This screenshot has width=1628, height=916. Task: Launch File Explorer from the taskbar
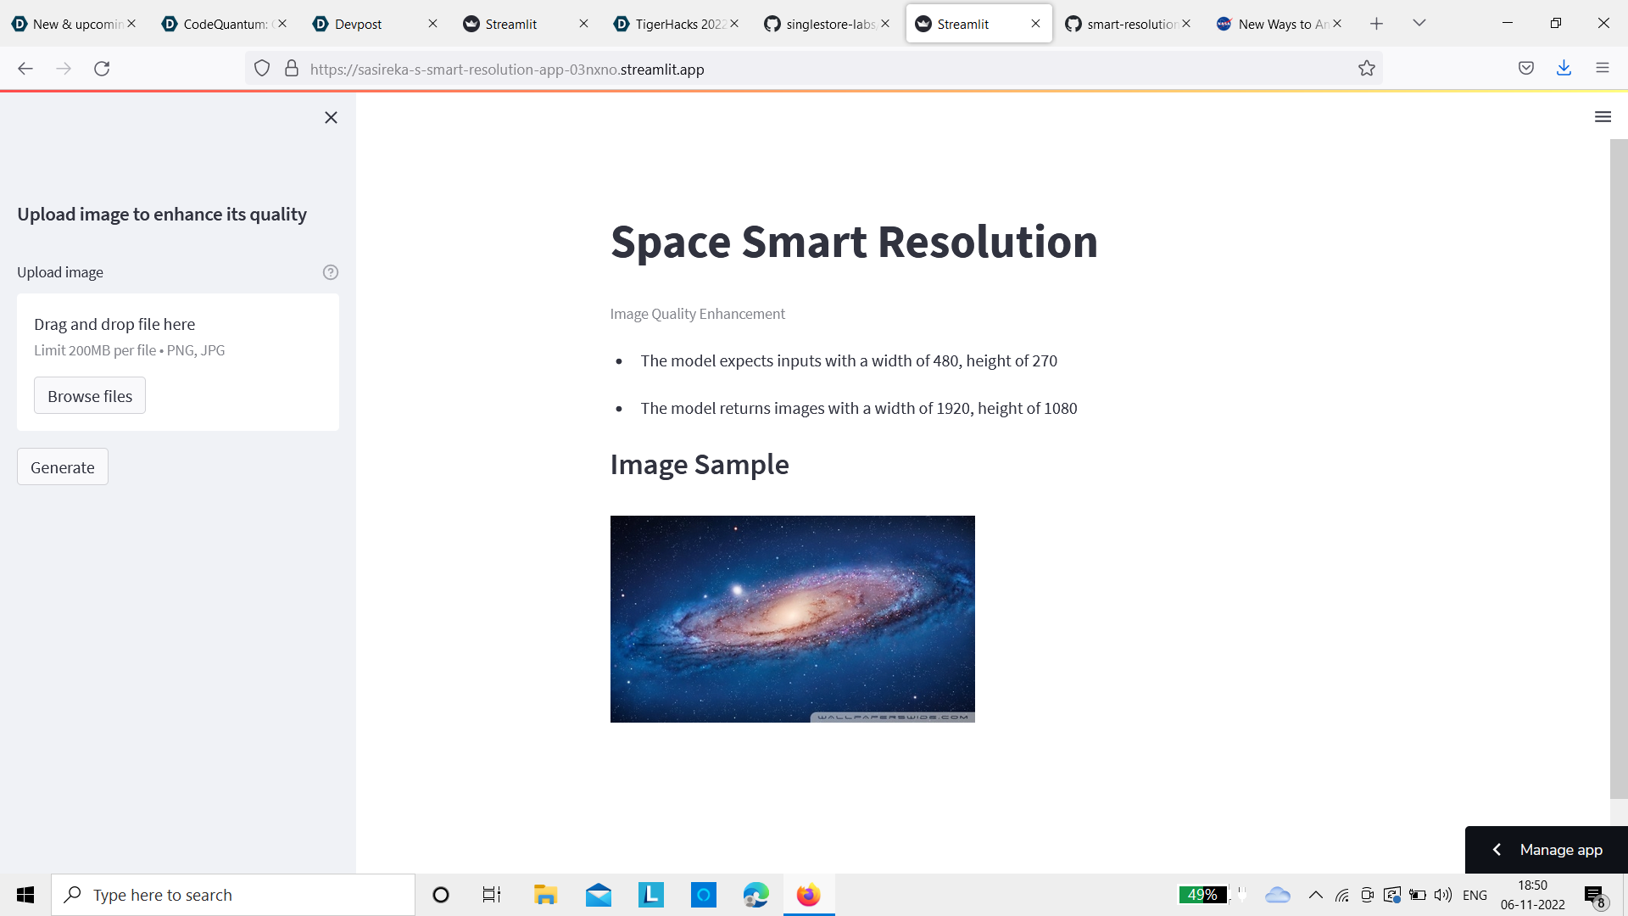pos(545,895)
